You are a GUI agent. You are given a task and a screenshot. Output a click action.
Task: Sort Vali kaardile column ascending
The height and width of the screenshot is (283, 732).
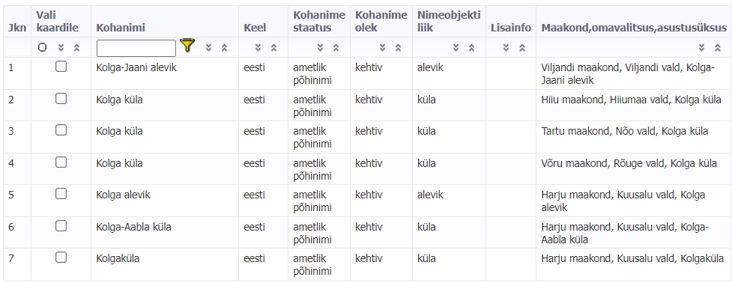tap(76, 48)
